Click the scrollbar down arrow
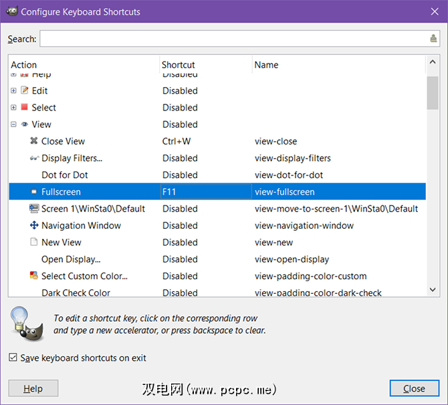 point(433,290)
